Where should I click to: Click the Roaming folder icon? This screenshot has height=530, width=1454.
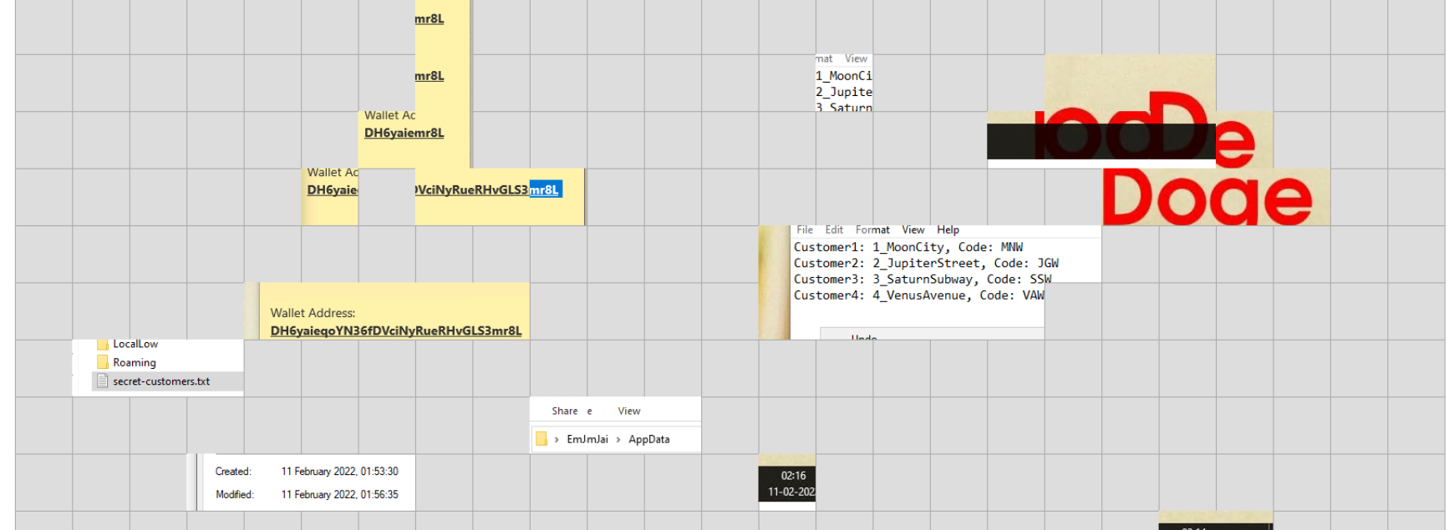[103, 362]
